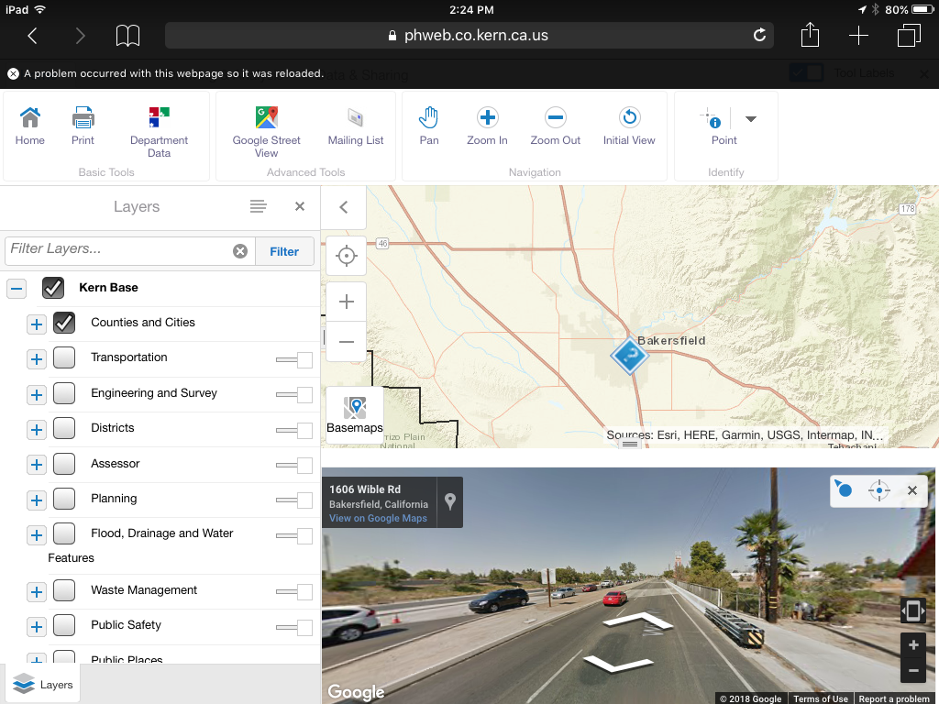The height and width of the screenshot is (704, 939).
Task: Toggle Kern Base layer checkbox
Action: point(53,287)
